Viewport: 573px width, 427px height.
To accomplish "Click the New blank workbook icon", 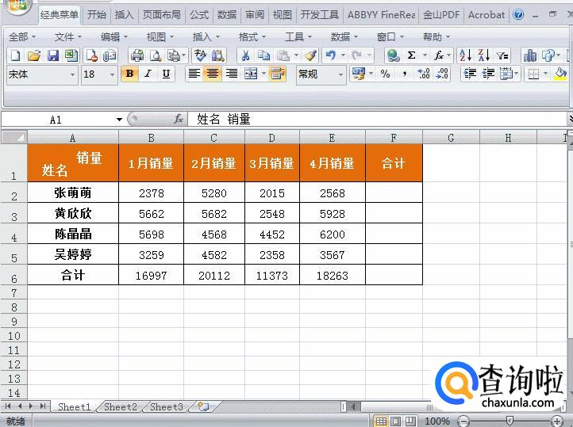I will click(16, 55).
